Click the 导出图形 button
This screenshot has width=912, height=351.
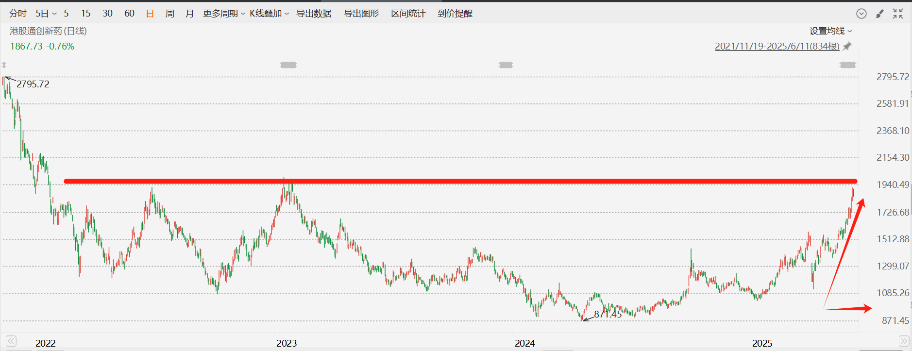pyautogui.click(x=361, y=14)
